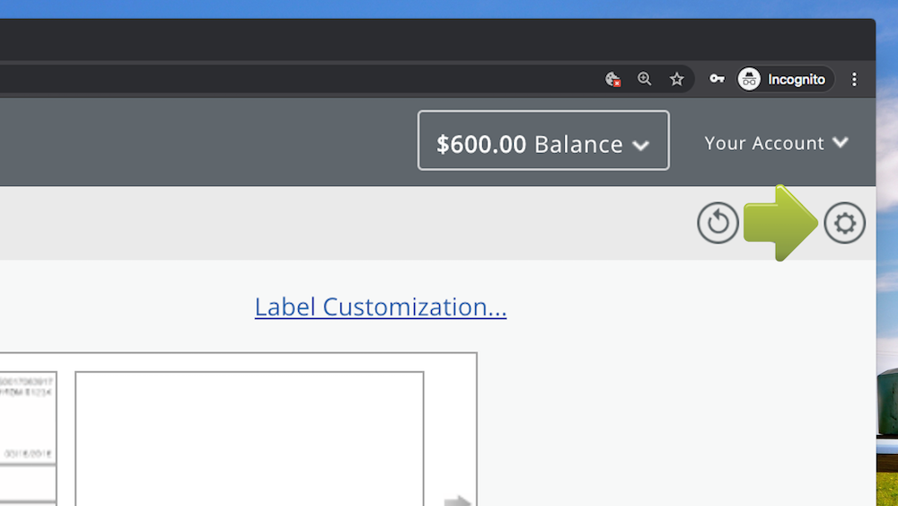The width and height of the screenshot is (898, 506).
Task: Click the blocked third-party cookies icon
Action: [x=613, y=79]
